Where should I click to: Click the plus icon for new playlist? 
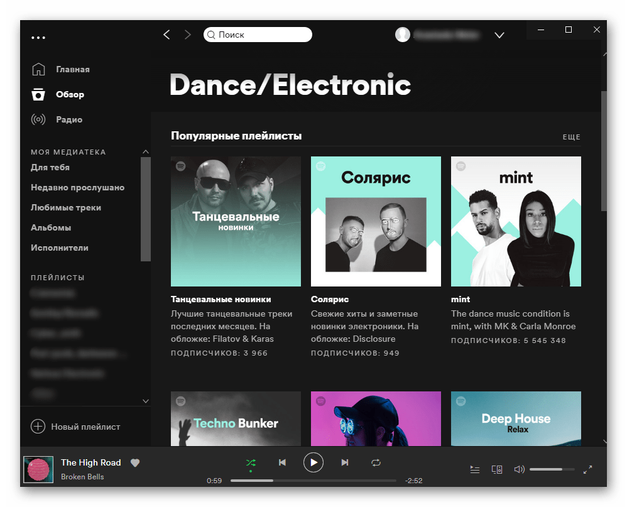click(38, 427)
